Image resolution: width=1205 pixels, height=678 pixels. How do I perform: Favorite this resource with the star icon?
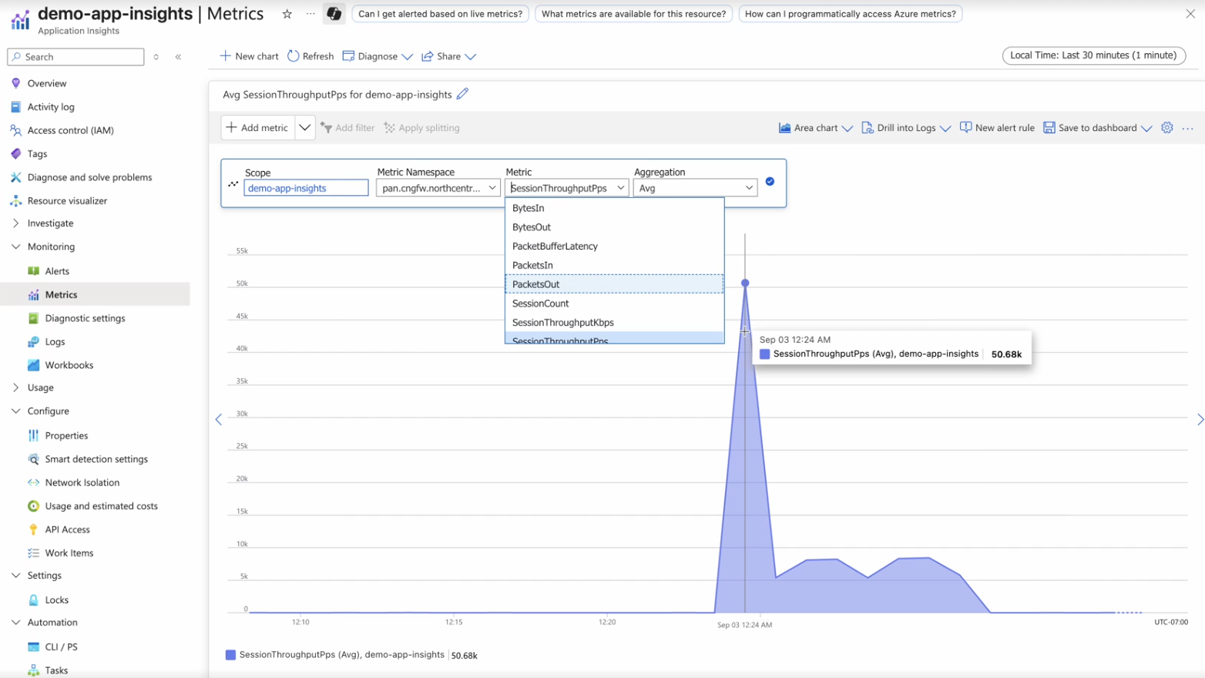[x=287, y=14]
